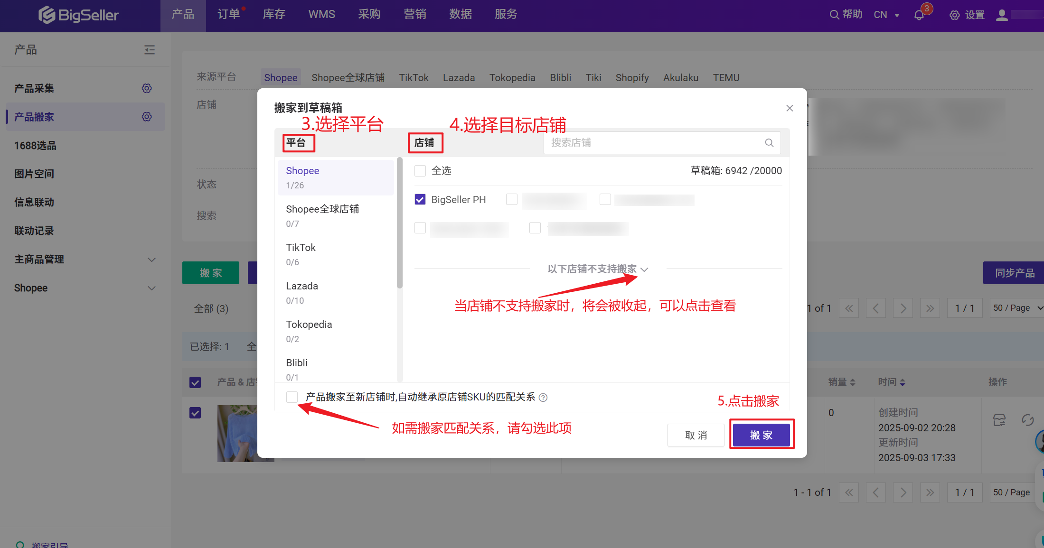Click the blue 搬家 confirm button

coord(762,435)
